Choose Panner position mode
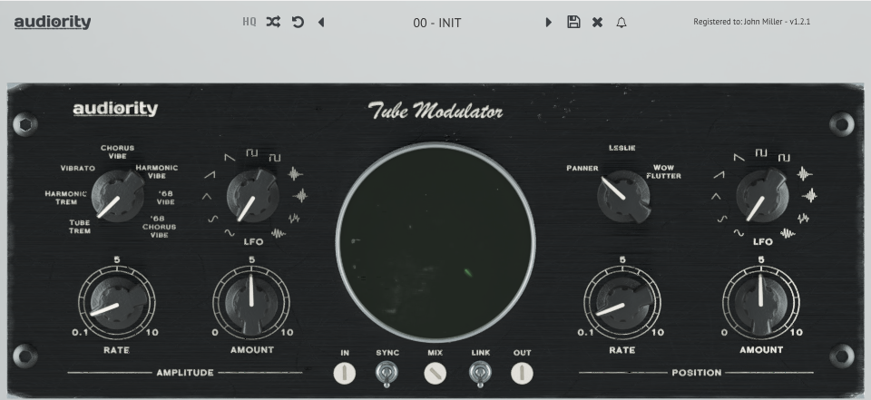871x400 pixels. tap(582, 168)
